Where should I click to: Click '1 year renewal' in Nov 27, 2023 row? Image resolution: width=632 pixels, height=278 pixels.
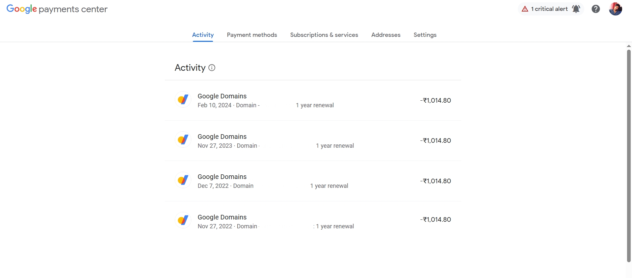[x=335, y=146]
